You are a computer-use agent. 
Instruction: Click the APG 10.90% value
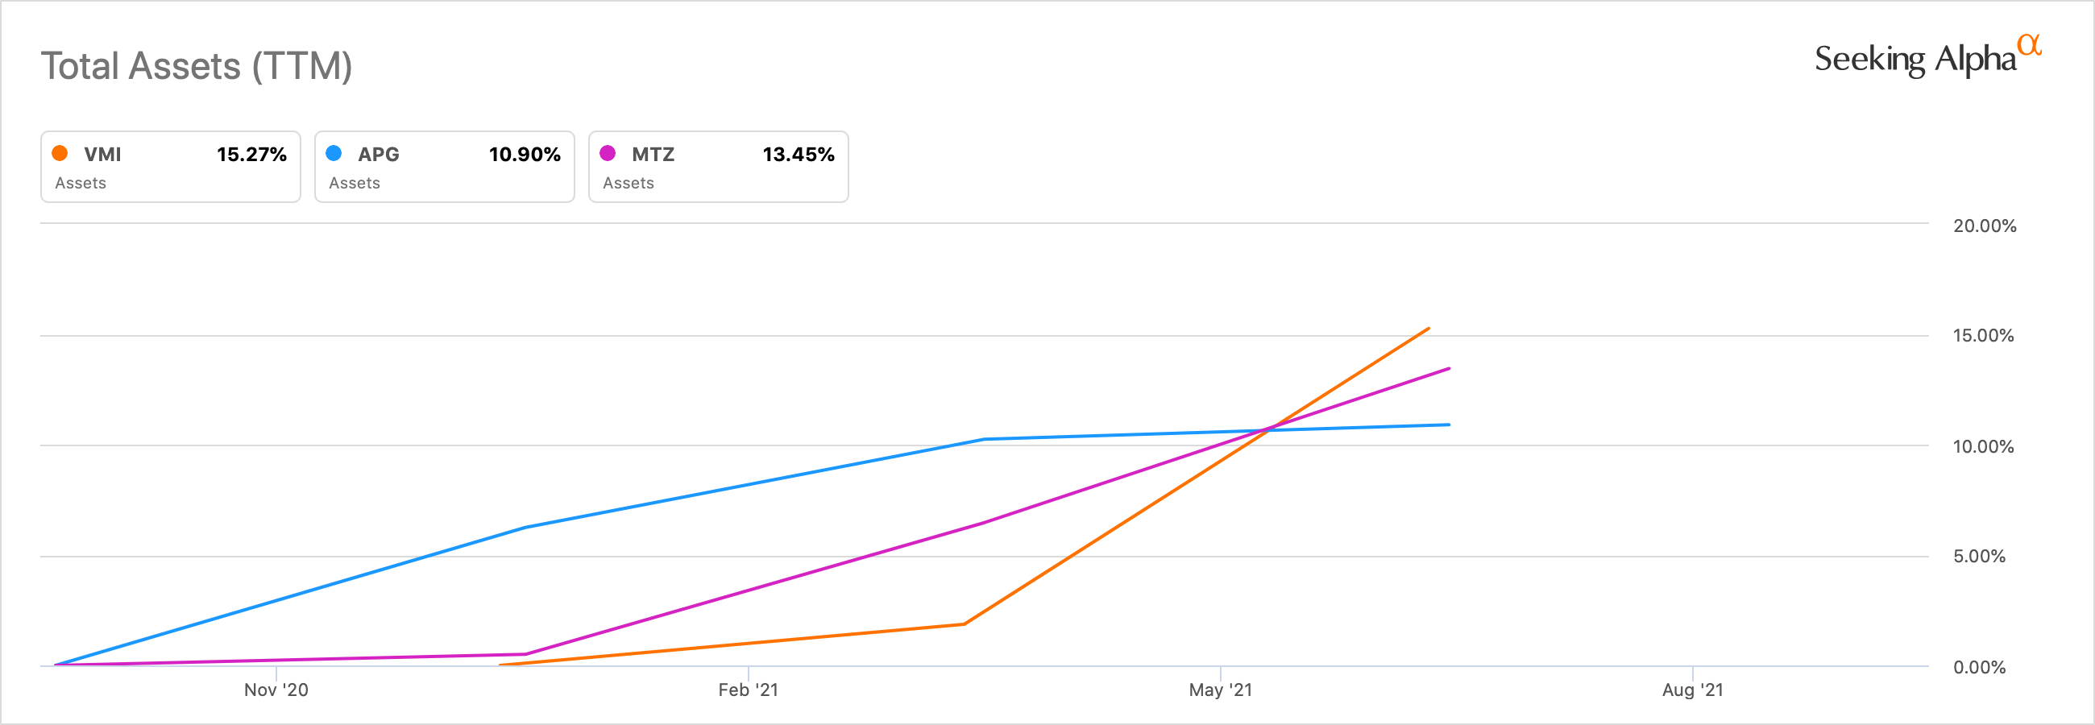(525, 155)
